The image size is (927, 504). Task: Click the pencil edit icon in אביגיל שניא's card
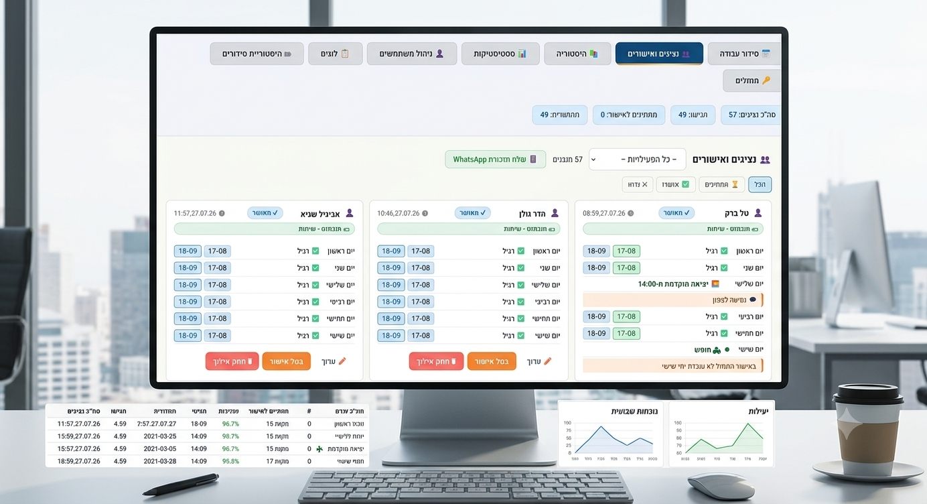point(342,361)
